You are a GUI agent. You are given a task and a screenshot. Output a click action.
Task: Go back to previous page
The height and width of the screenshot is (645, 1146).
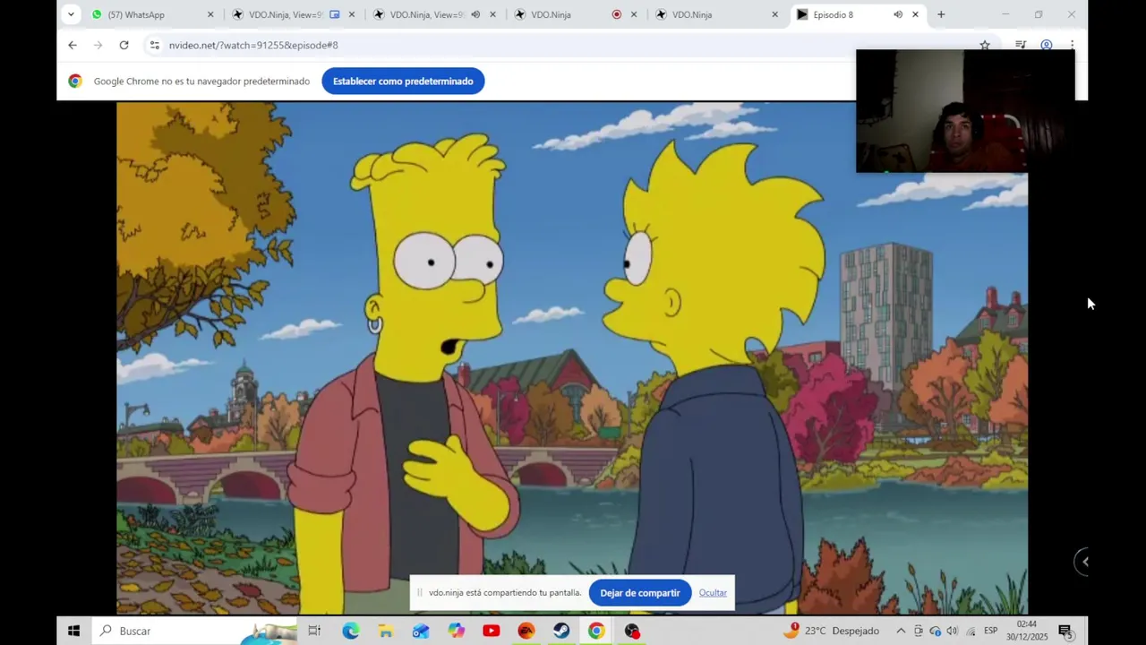(x=73, y=45)
